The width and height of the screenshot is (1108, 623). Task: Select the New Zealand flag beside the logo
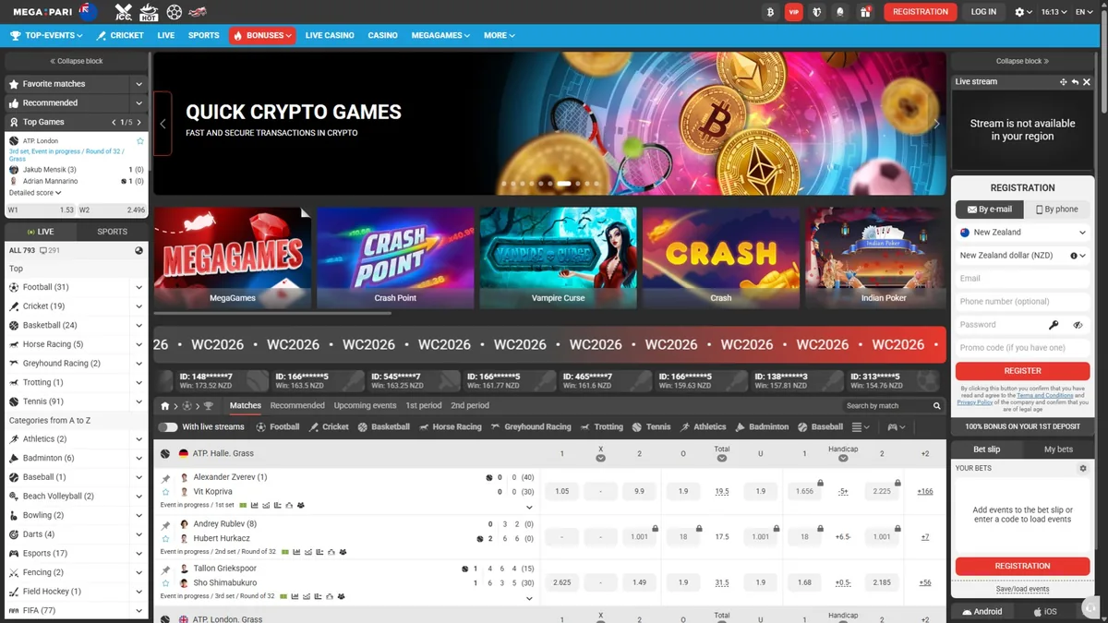tap(89, 12)
